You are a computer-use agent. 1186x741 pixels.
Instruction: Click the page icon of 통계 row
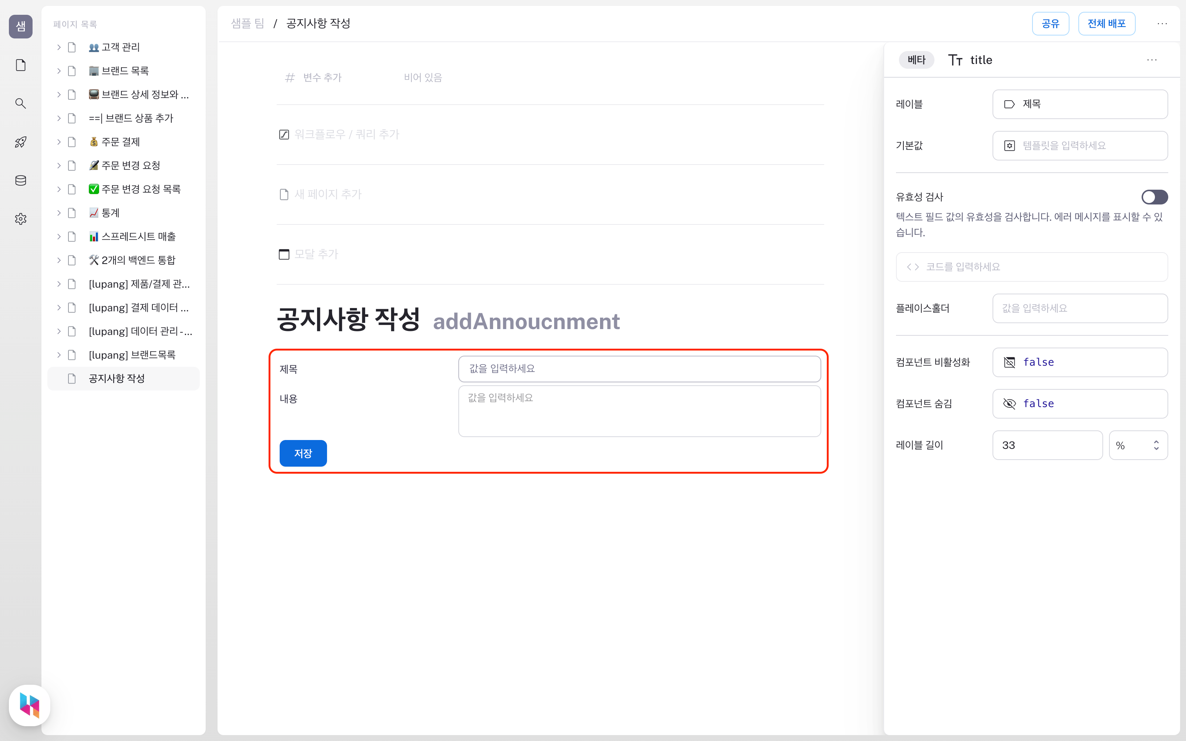coord(71,213)
